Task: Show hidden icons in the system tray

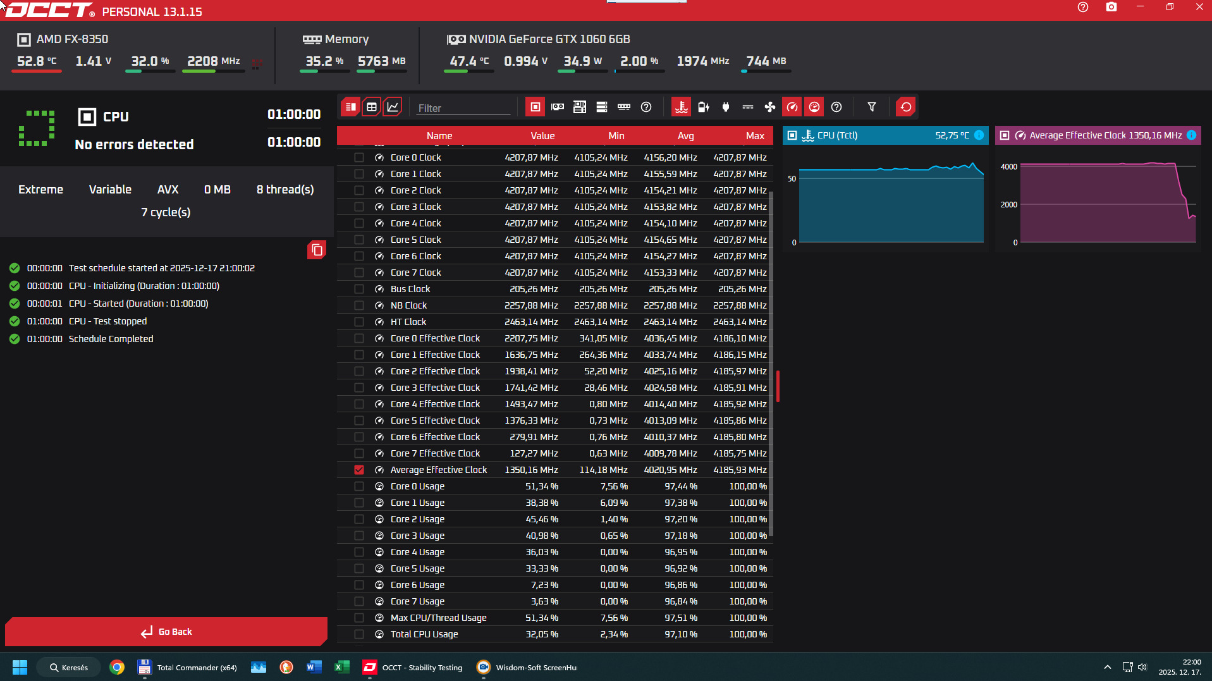Action: [x=1107, y=667]
